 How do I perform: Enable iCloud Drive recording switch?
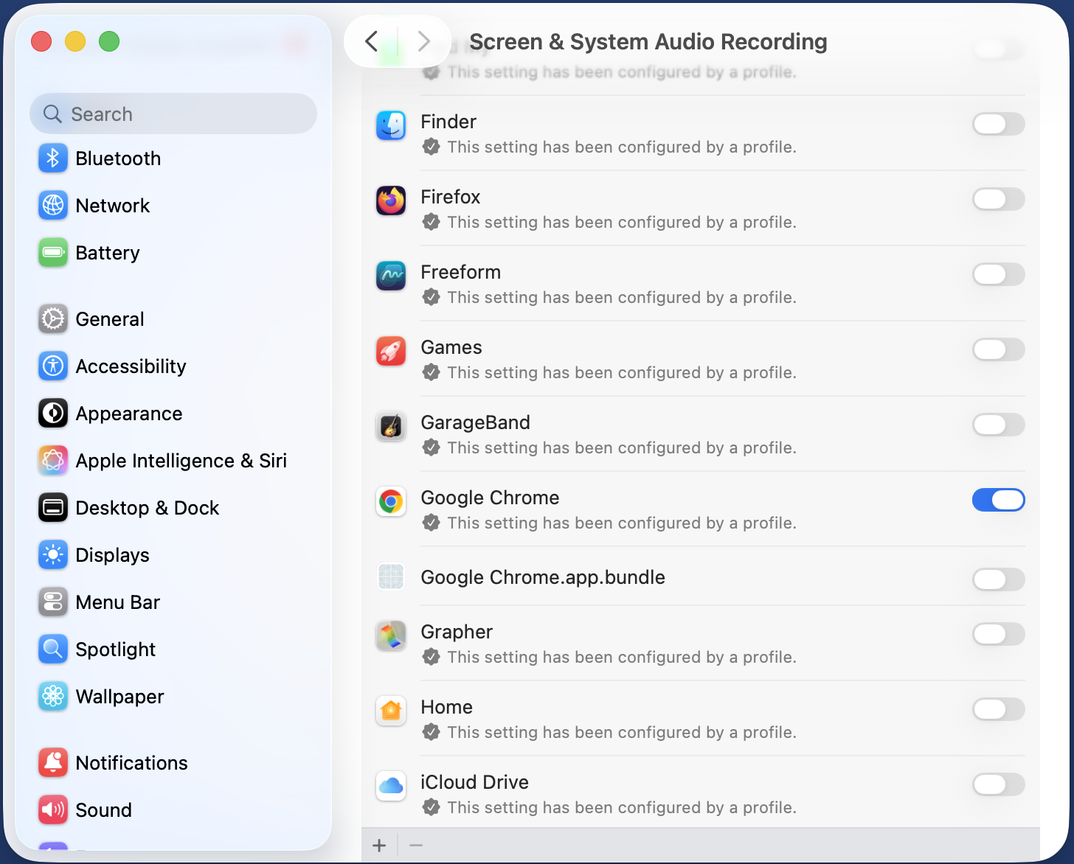[x=999, y=784]
